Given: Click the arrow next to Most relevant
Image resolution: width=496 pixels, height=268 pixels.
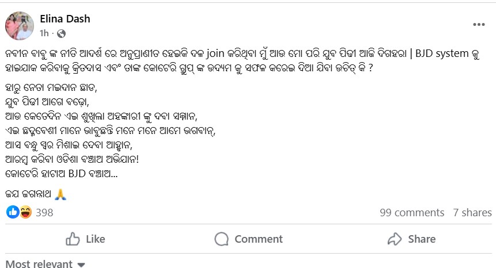Looking at the screenshot, I should click(x=81, y=265).
